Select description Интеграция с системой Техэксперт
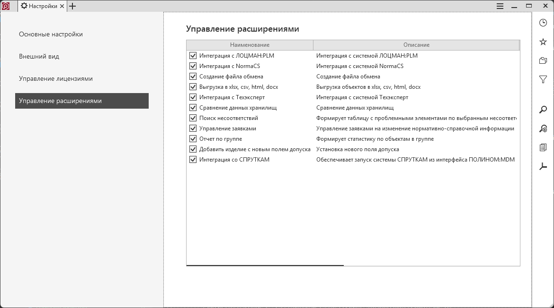 [362, 97]
